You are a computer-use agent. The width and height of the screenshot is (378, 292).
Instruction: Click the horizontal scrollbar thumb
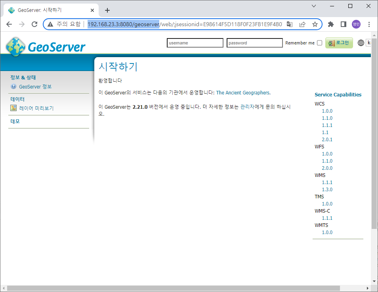[174, 288]
